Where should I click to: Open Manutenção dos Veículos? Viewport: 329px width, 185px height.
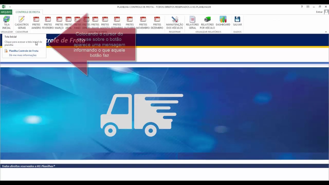175,23
